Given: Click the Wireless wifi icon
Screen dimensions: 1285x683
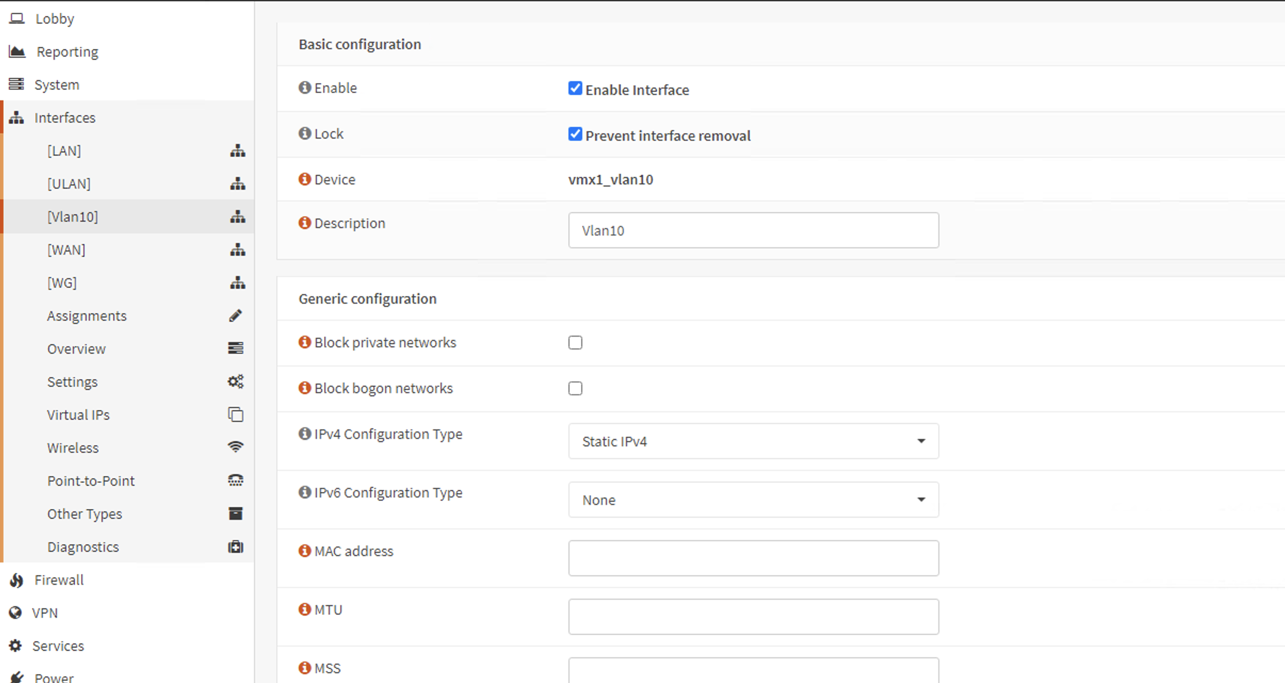Looking at the screenshot, I should [236, 448].
